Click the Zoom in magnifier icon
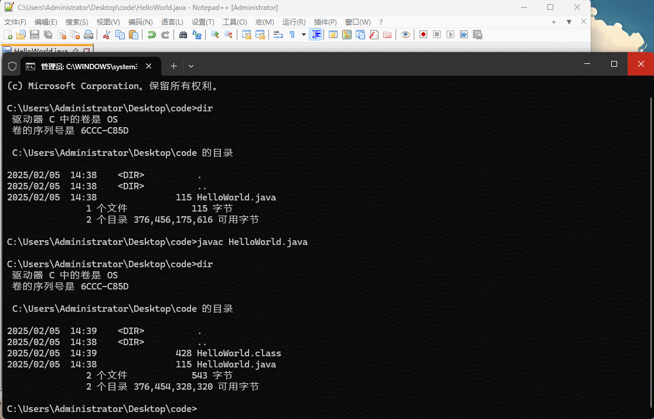 click(x=215, y=35)
